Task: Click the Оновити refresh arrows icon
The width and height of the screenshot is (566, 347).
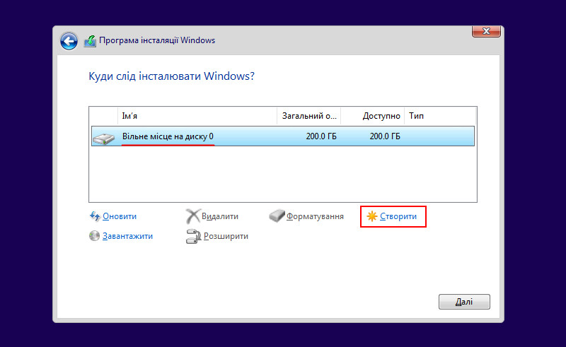Action: tap(95, 216)
